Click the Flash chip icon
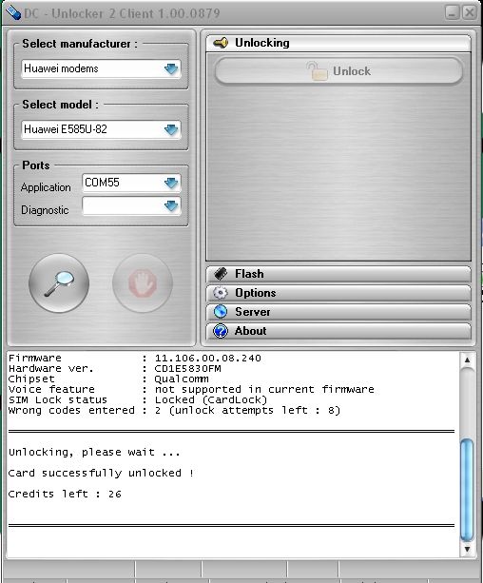Image resolution: width=483 pixels, height=583 pixels. coord(221,274)
